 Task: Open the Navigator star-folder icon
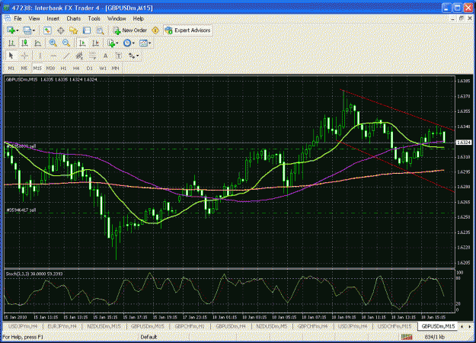[x=73, y=30]
